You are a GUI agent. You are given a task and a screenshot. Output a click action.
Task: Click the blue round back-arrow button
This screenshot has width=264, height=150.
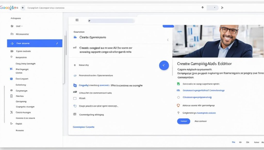click(x=164, y=65)
